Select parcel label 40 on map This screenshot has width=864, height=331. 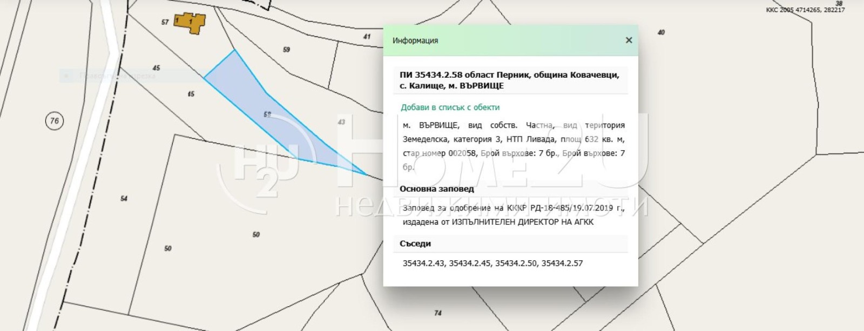tap(661, 32)
